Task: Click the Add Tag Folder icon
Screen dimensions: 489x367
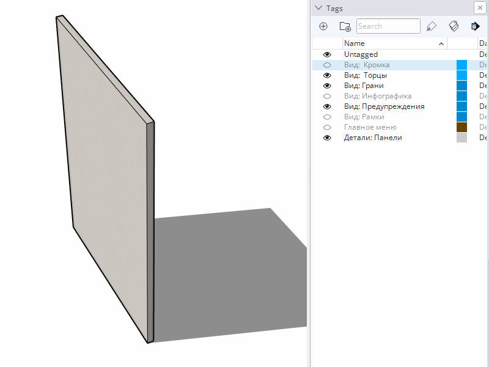Action: click(345, 26)
